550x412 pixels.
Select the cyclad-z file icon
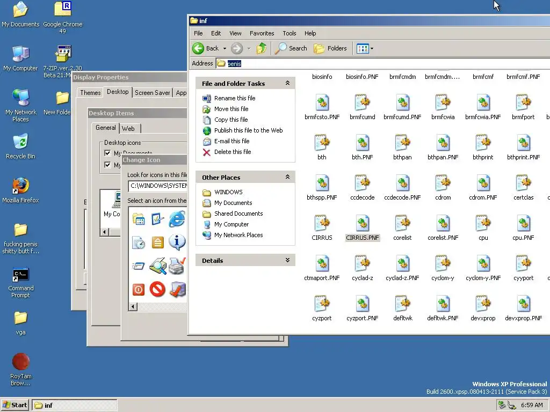pyautogui.click(x=363, y=263)
